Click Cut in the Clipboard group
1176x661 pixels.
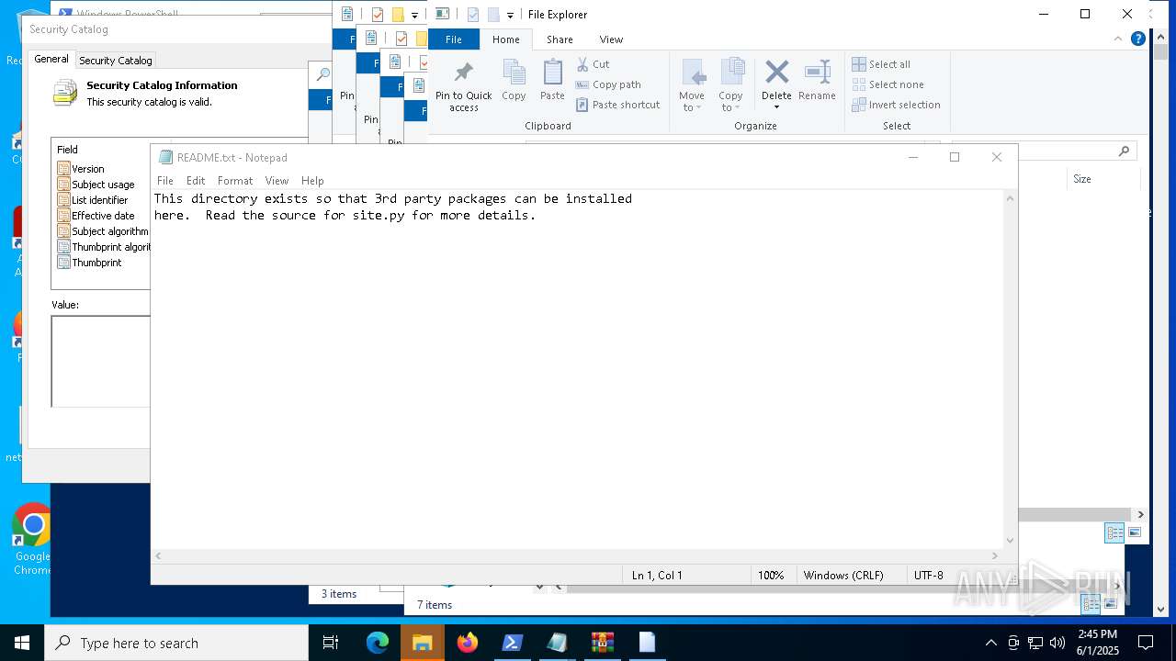click(x=593, y=64)
